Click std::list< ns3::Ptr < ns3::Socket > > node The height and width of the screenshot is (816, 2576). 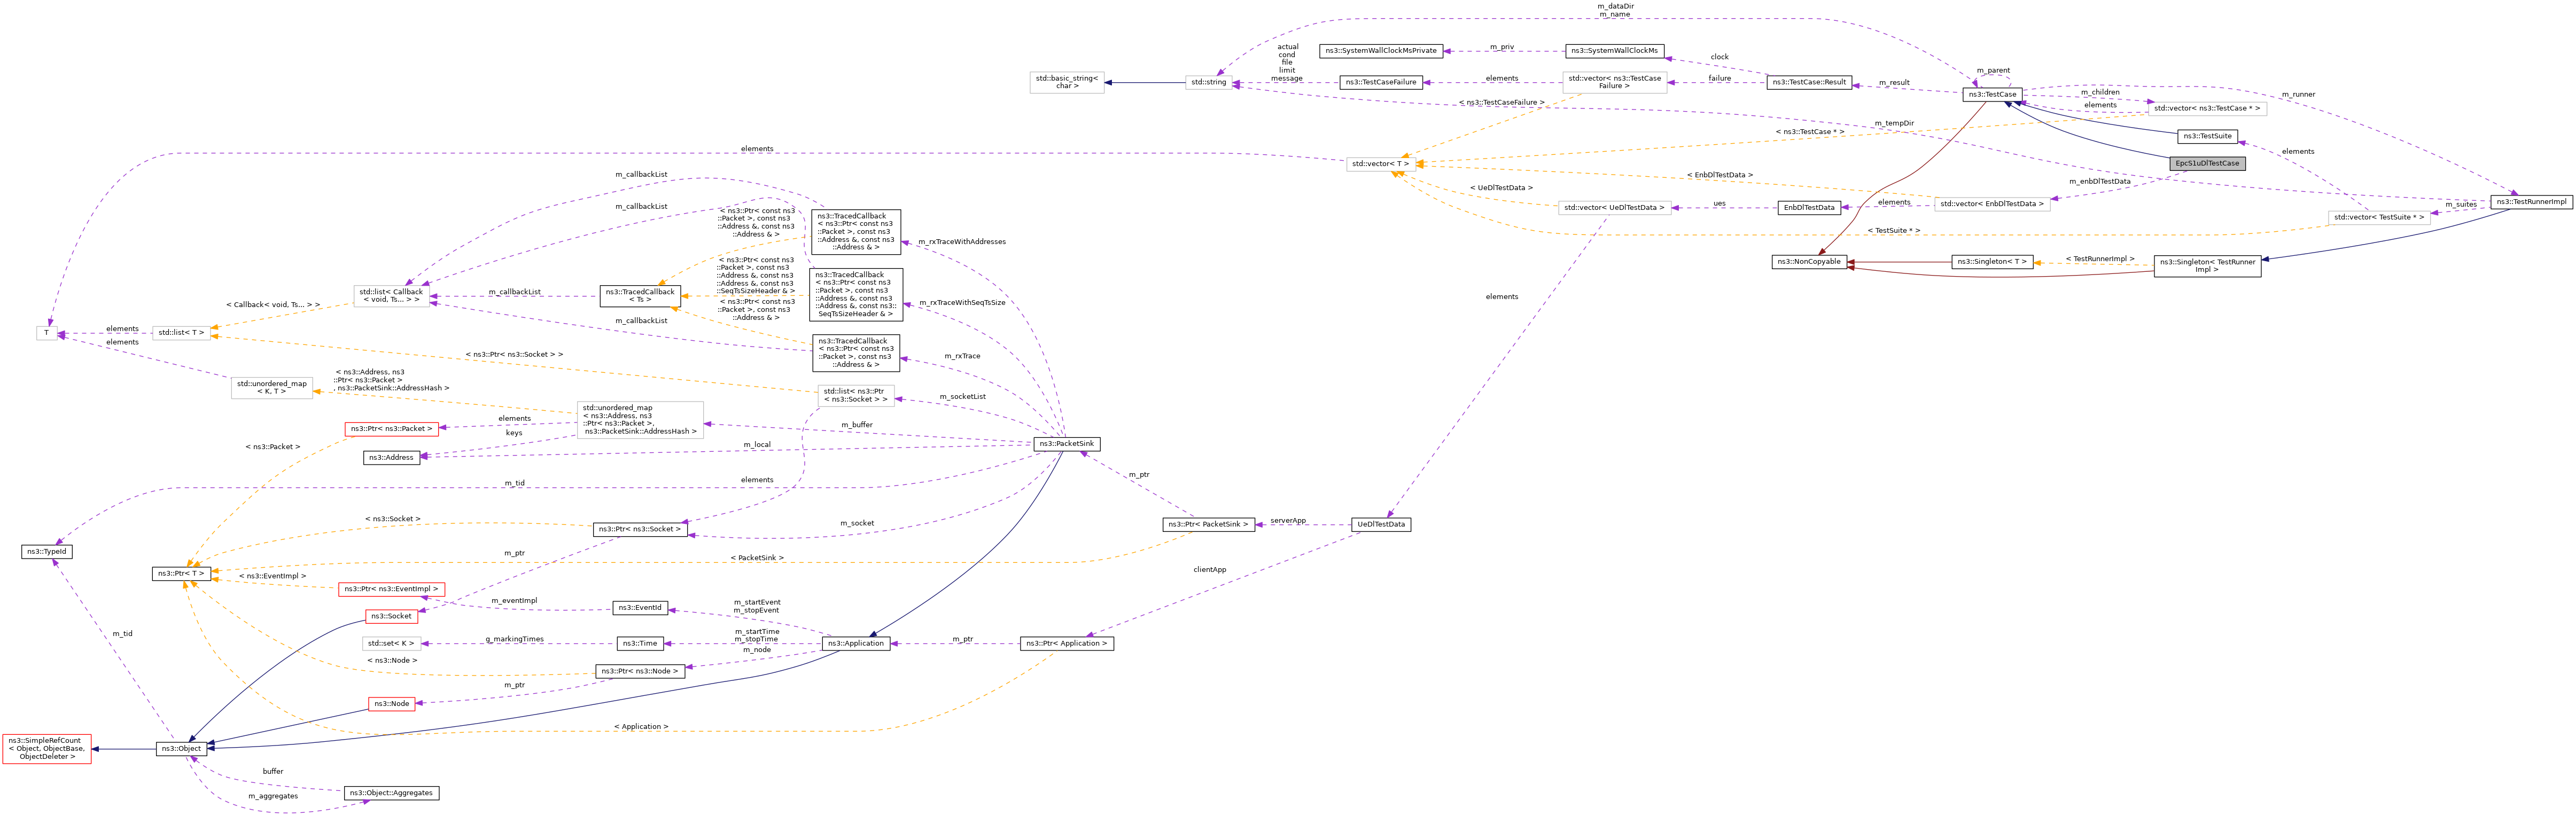pyautogui.click(x=855, y=395)
